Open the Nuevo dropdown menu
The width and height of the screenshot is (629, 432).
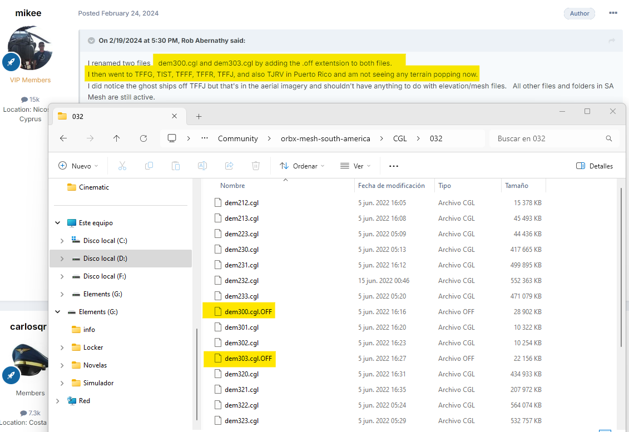[78, 166]
